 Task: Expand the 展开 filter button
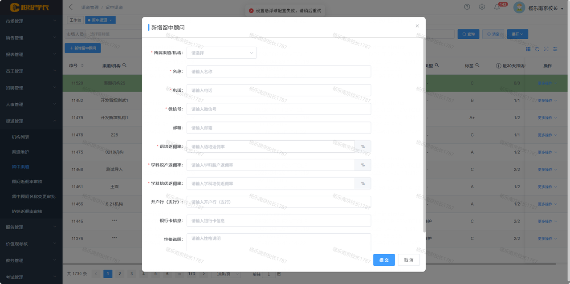[517, 34]
